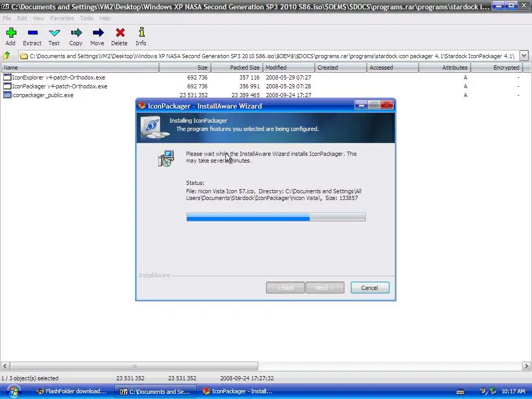Click the red Delete icon

pos(120,33)
